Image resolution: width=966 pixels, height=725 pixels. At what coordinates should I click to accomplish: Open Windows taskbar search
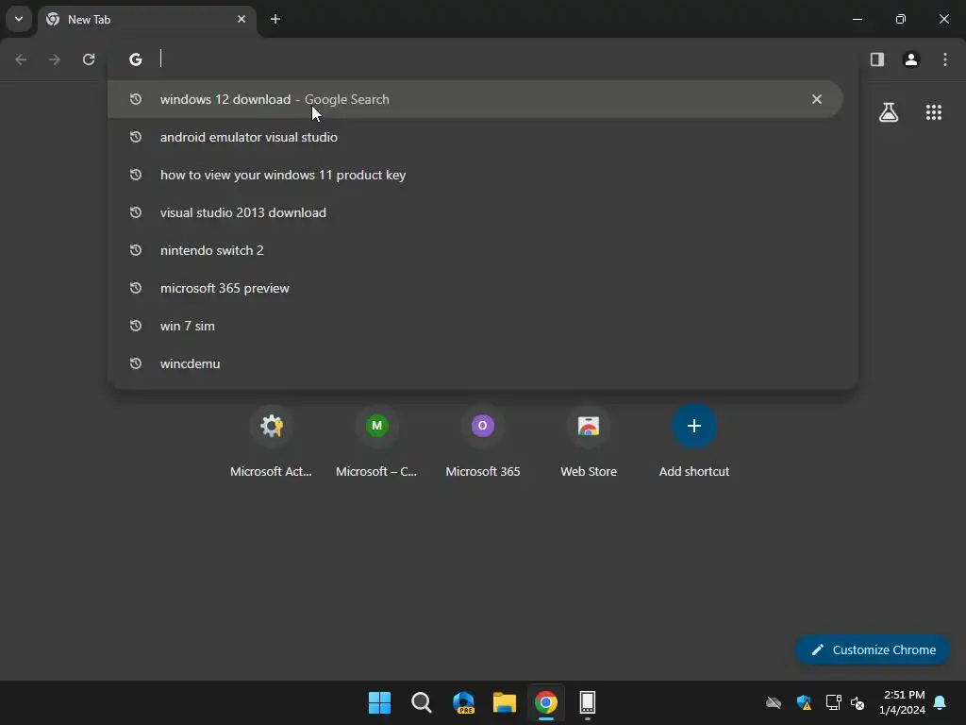tap(422, 702)
